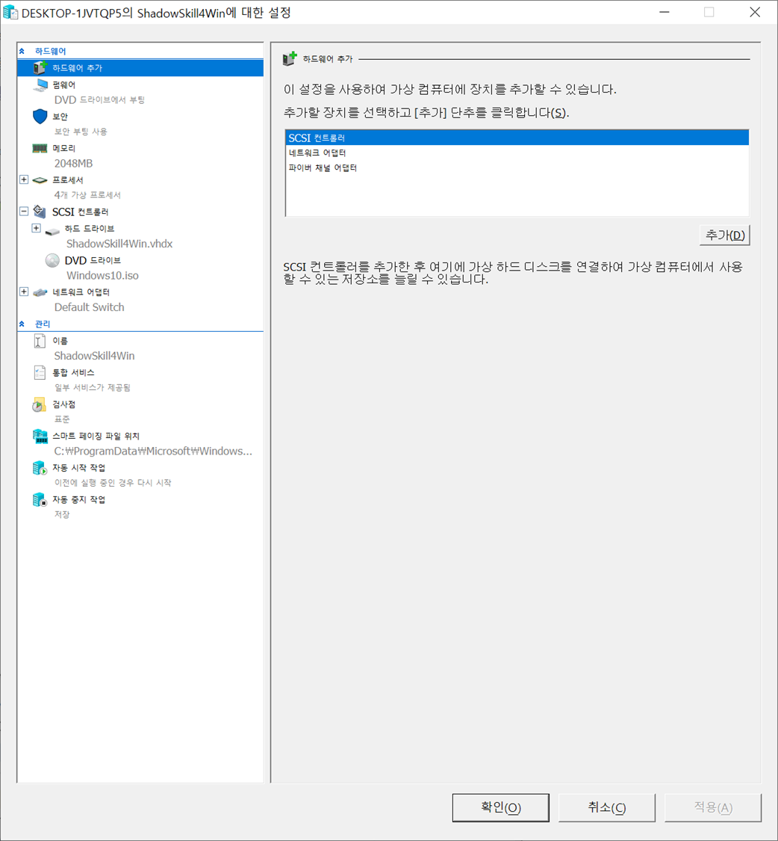
Task: Click the Add Hardware (하드웨어 추가) tree icon
Action: (40, 67)
